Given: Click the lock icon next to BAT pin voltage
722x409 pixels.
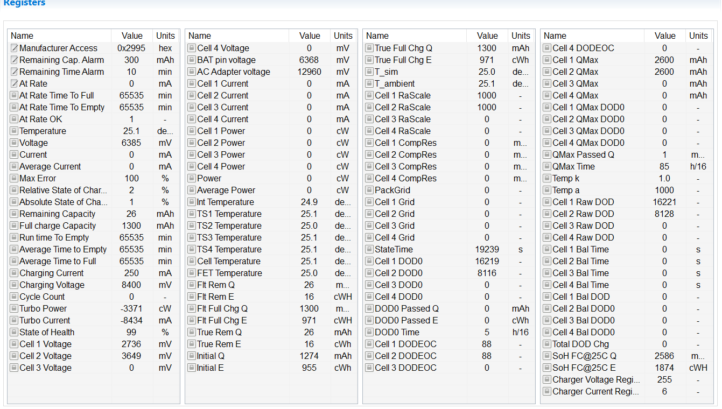Looking at the screenshot, I should (192, 60).
